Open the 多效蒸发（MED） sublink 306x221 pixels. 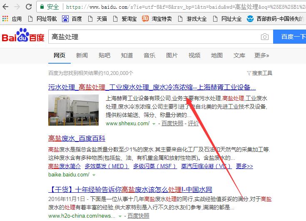[x=107, y=166]
